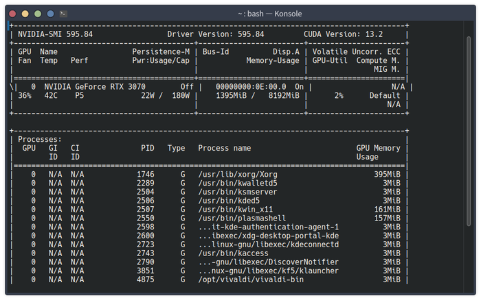Click PID 3851 in process list

click(x=146, y=271)
